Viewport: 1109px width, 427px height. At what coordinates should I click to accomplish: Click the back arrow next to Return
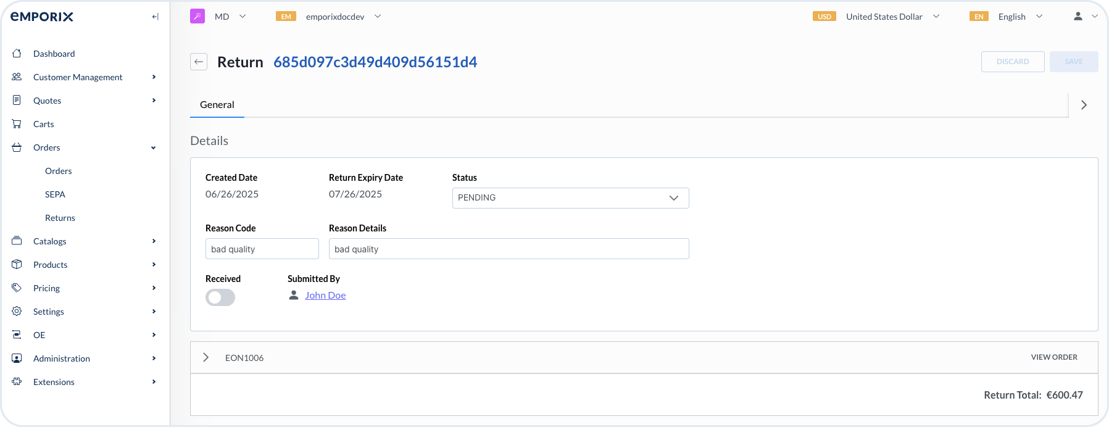click(x=199, y=62)
